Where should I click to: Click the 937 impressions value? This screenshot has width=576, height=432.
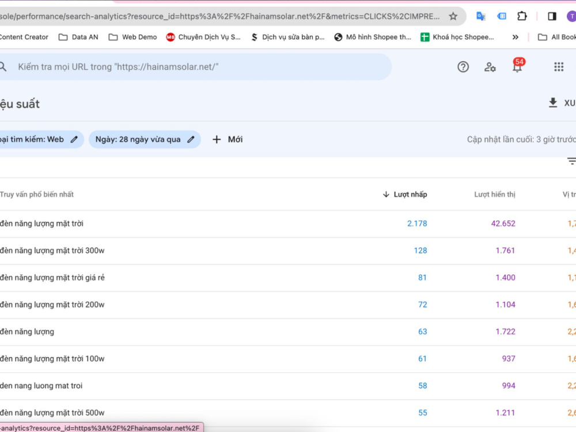pos(509,358)
